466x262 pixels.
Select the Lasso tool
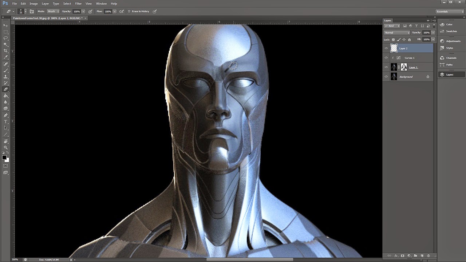5,38
